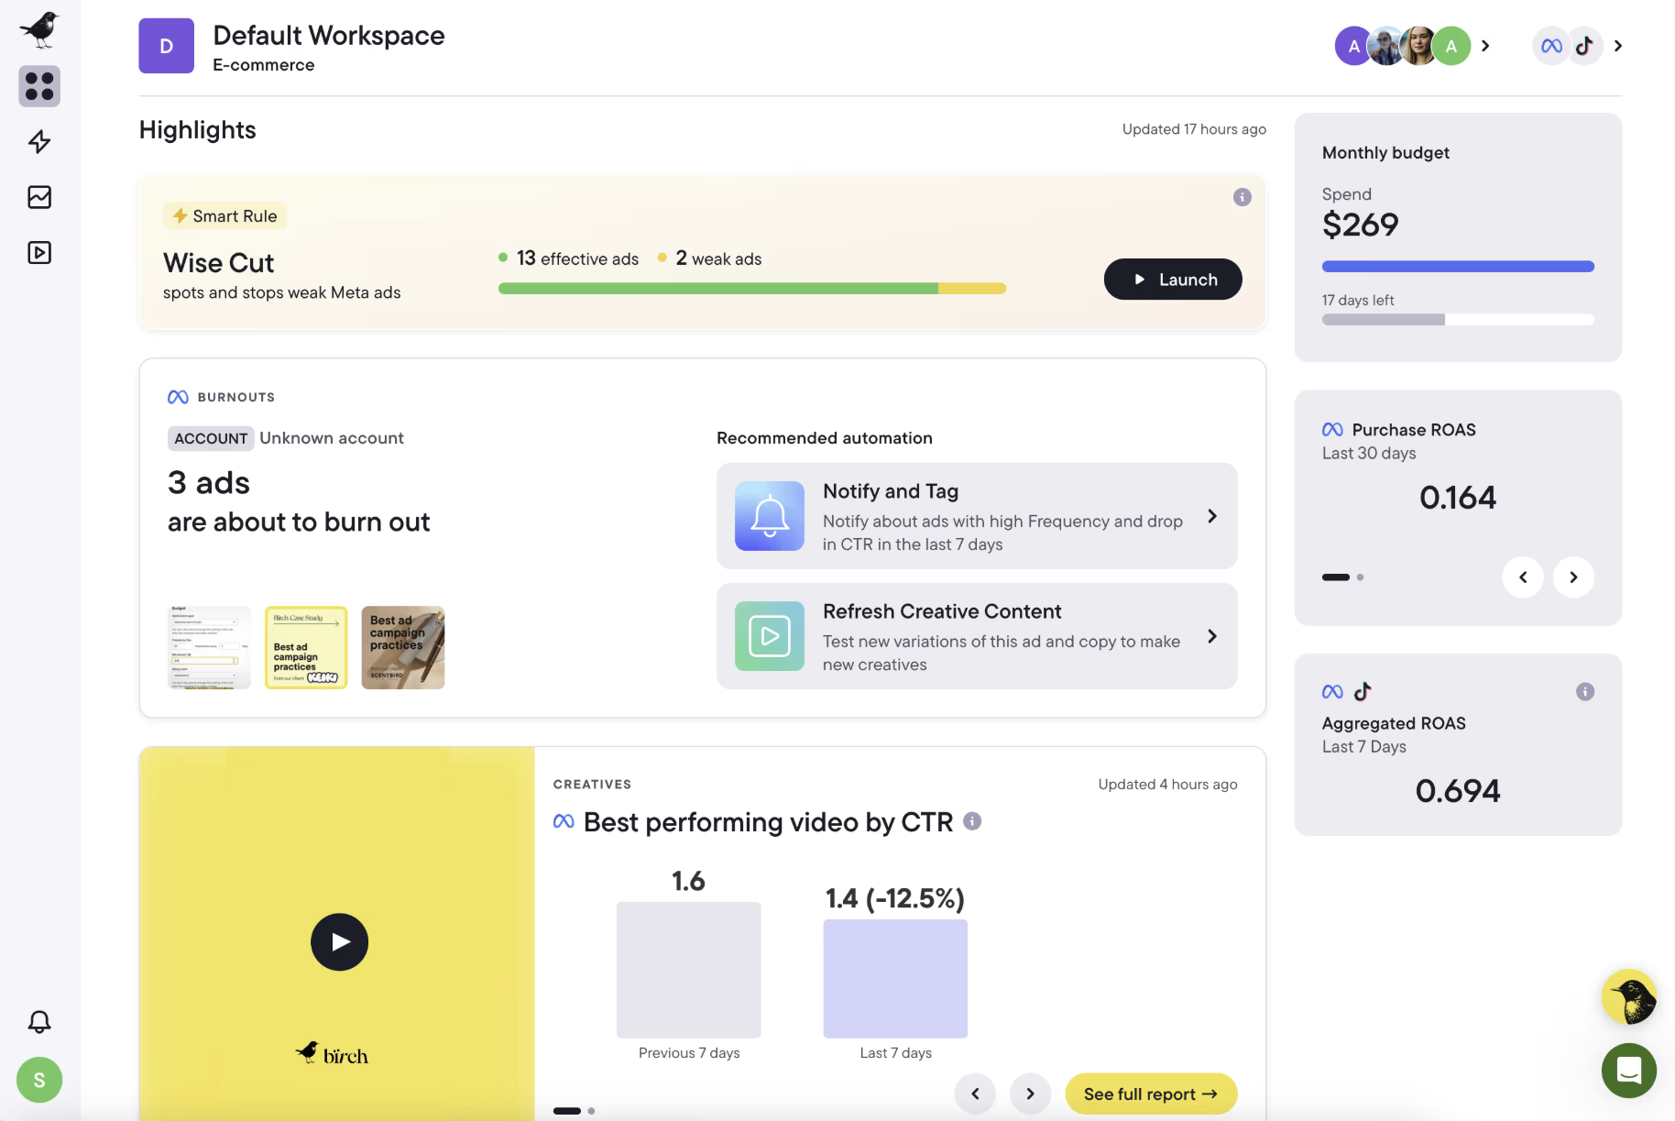Expand the connected ad platforms chevron
The image size is (1675, 1121).
pos(1618,46)
